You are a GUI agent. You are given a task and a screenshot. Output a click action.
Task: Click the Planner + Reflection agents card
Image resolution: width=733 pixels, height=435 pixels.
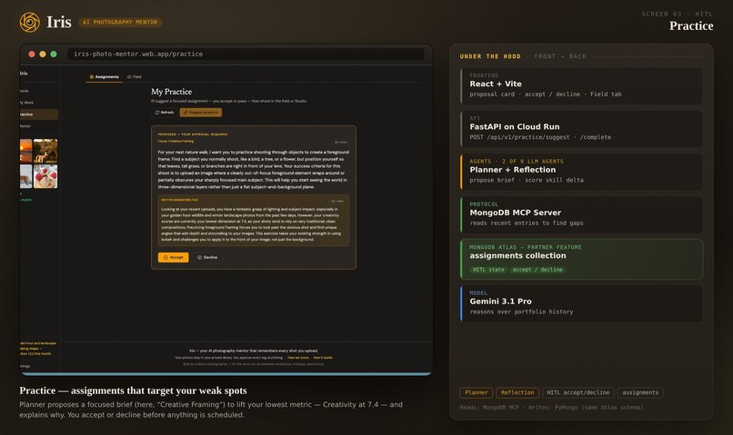(581, 173)
